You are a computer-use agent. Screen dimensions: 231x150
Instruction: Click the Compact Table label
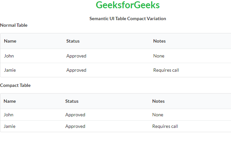tap(15, 85)
